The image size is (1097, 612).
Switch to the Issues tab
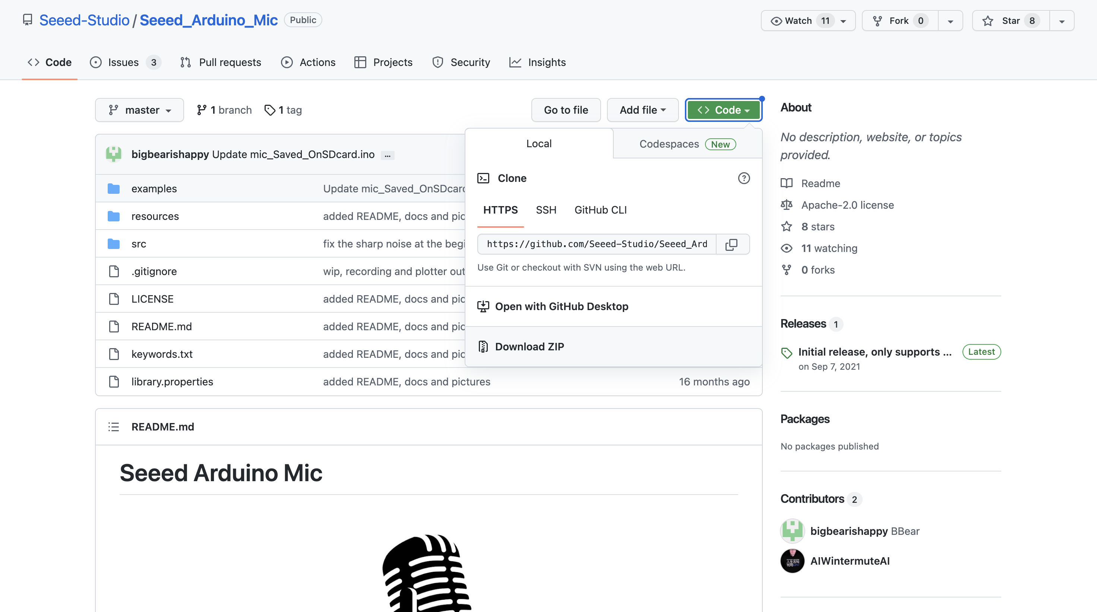click(x=125, y=62)
